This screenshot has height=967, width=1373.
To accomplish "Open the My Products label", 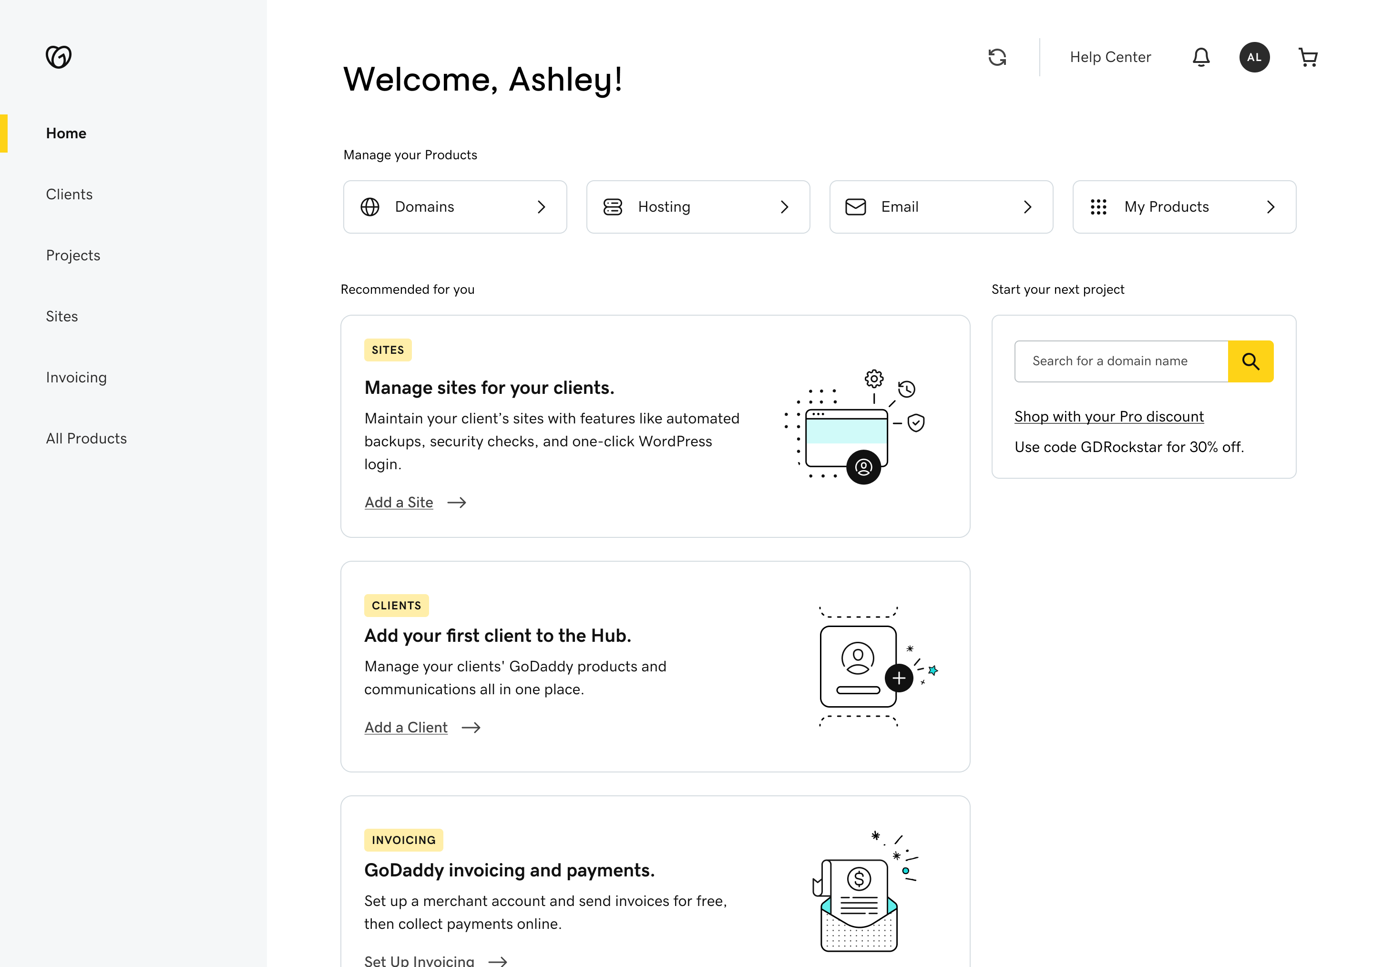I will (1166, 207).
